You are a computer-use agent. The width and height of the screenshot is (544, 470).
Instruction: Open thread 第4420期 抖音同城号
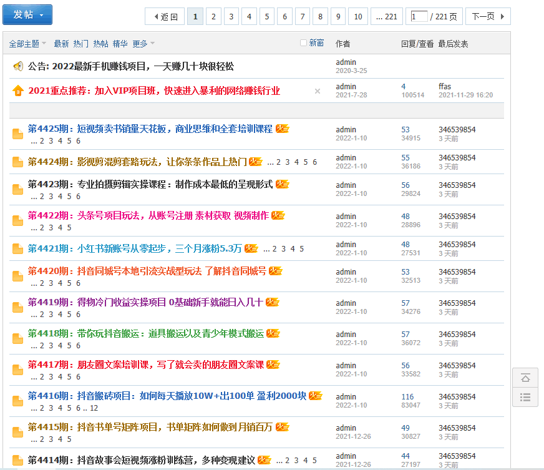tap(147, 271)
